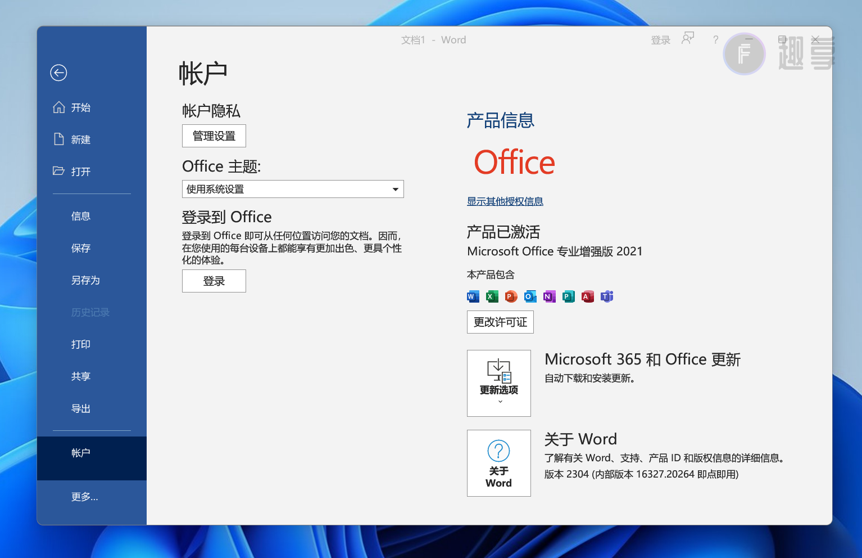Click the Access app icon

pos(588,296)
